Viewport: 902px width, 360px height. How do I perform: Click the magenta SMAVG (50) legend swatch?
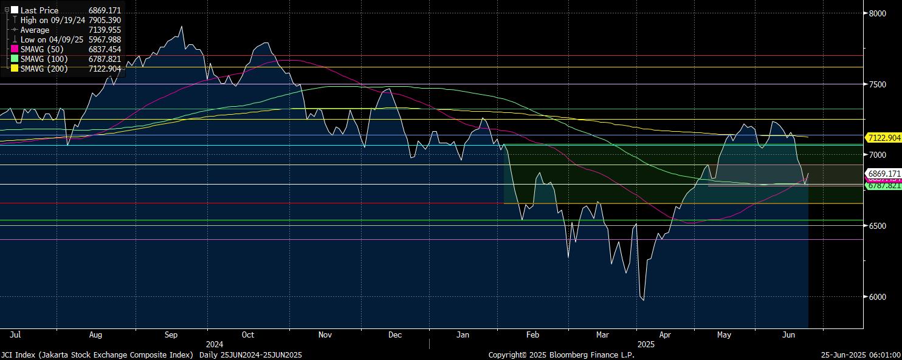[x=15, y=49]
